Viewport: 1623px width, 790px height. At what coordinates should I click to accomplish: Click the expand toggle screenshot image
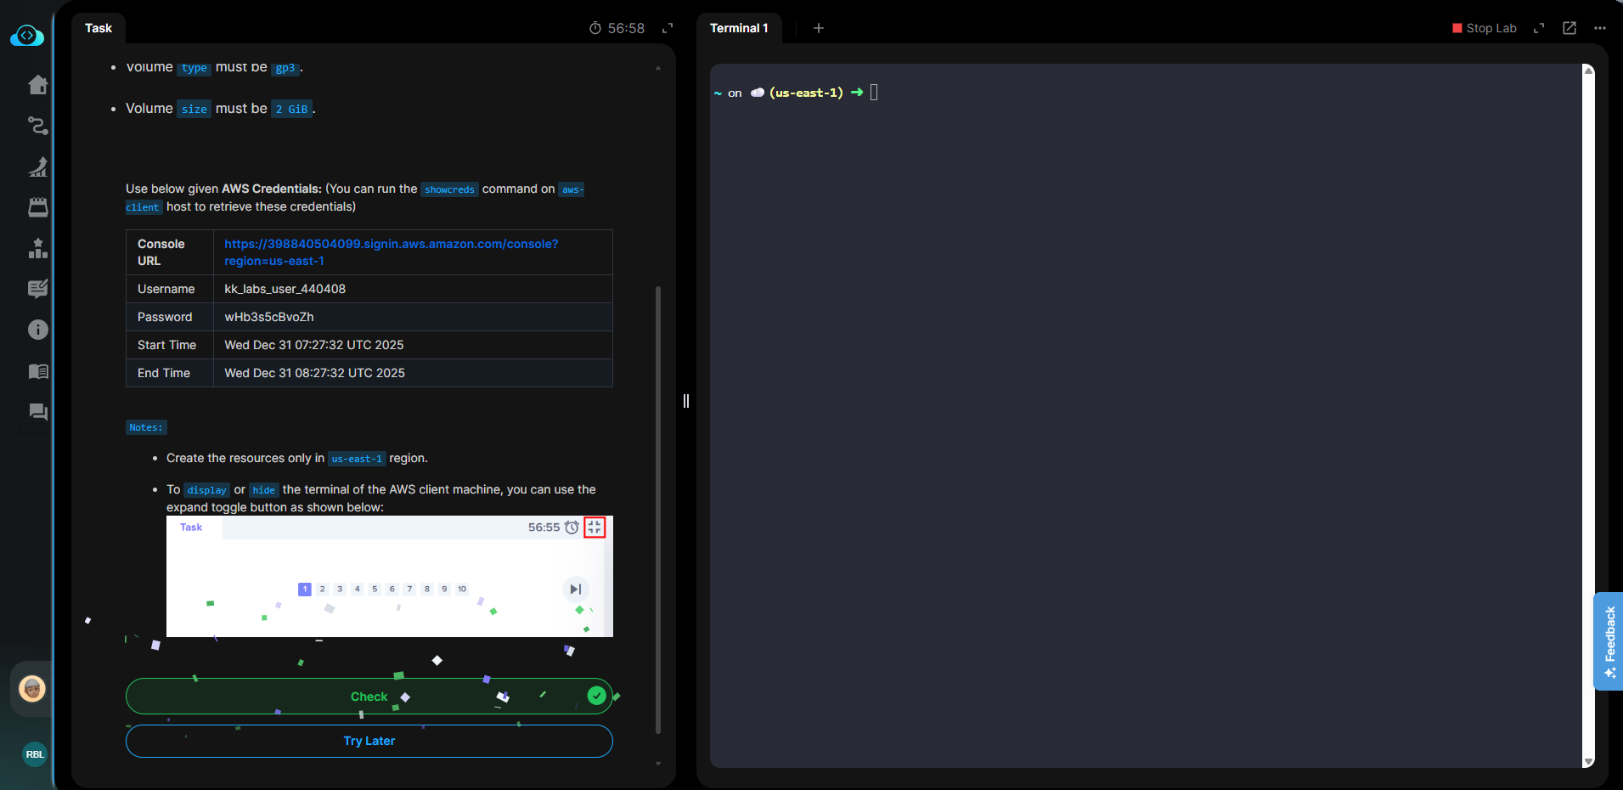coord(390,576)
